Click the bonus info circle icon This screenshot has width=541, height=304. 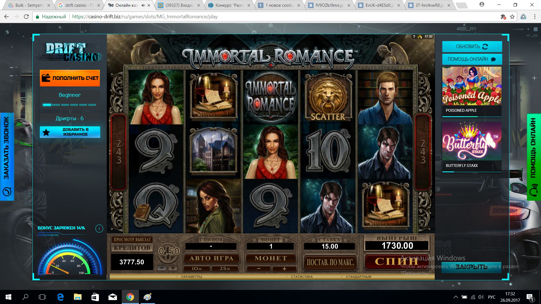click(x=99, y=229)
